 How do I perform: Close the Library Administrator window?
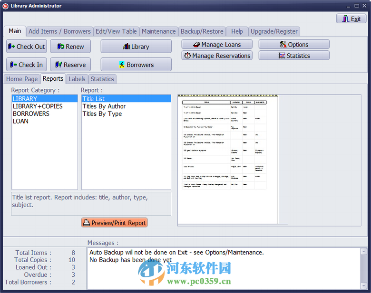click(x=364, y=6)
